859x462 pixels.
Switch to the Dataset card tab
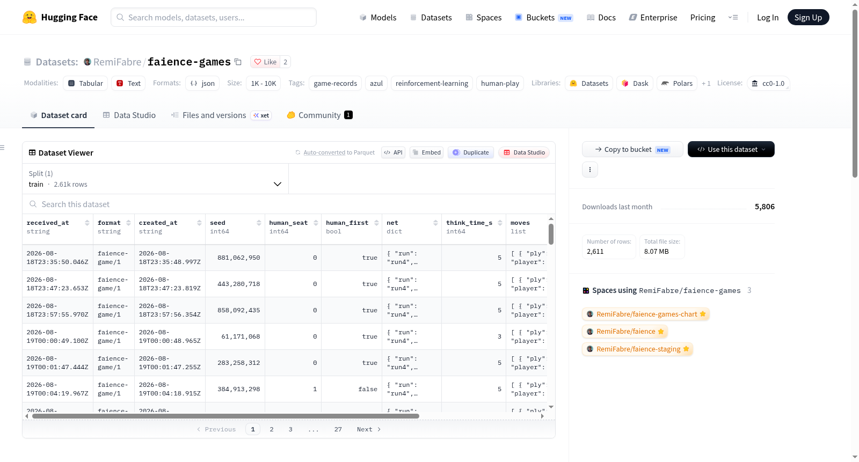[x=58, y=115]
